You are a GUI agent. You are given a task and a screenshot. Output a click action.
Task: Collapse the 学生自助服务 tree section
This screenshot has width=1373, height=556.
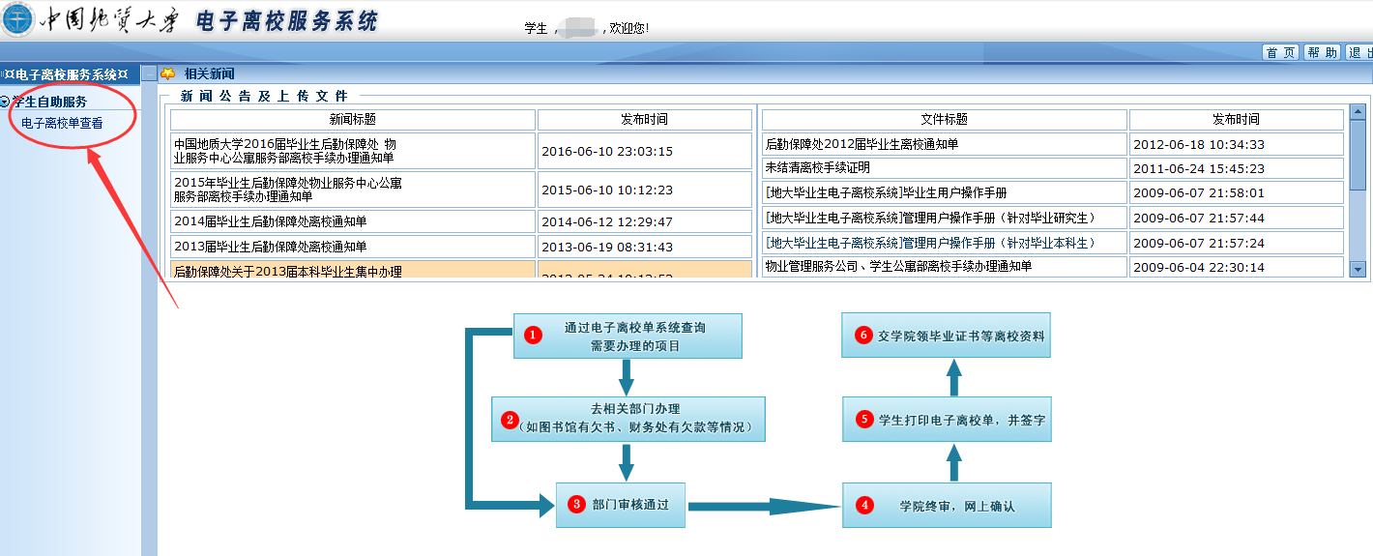6,102
